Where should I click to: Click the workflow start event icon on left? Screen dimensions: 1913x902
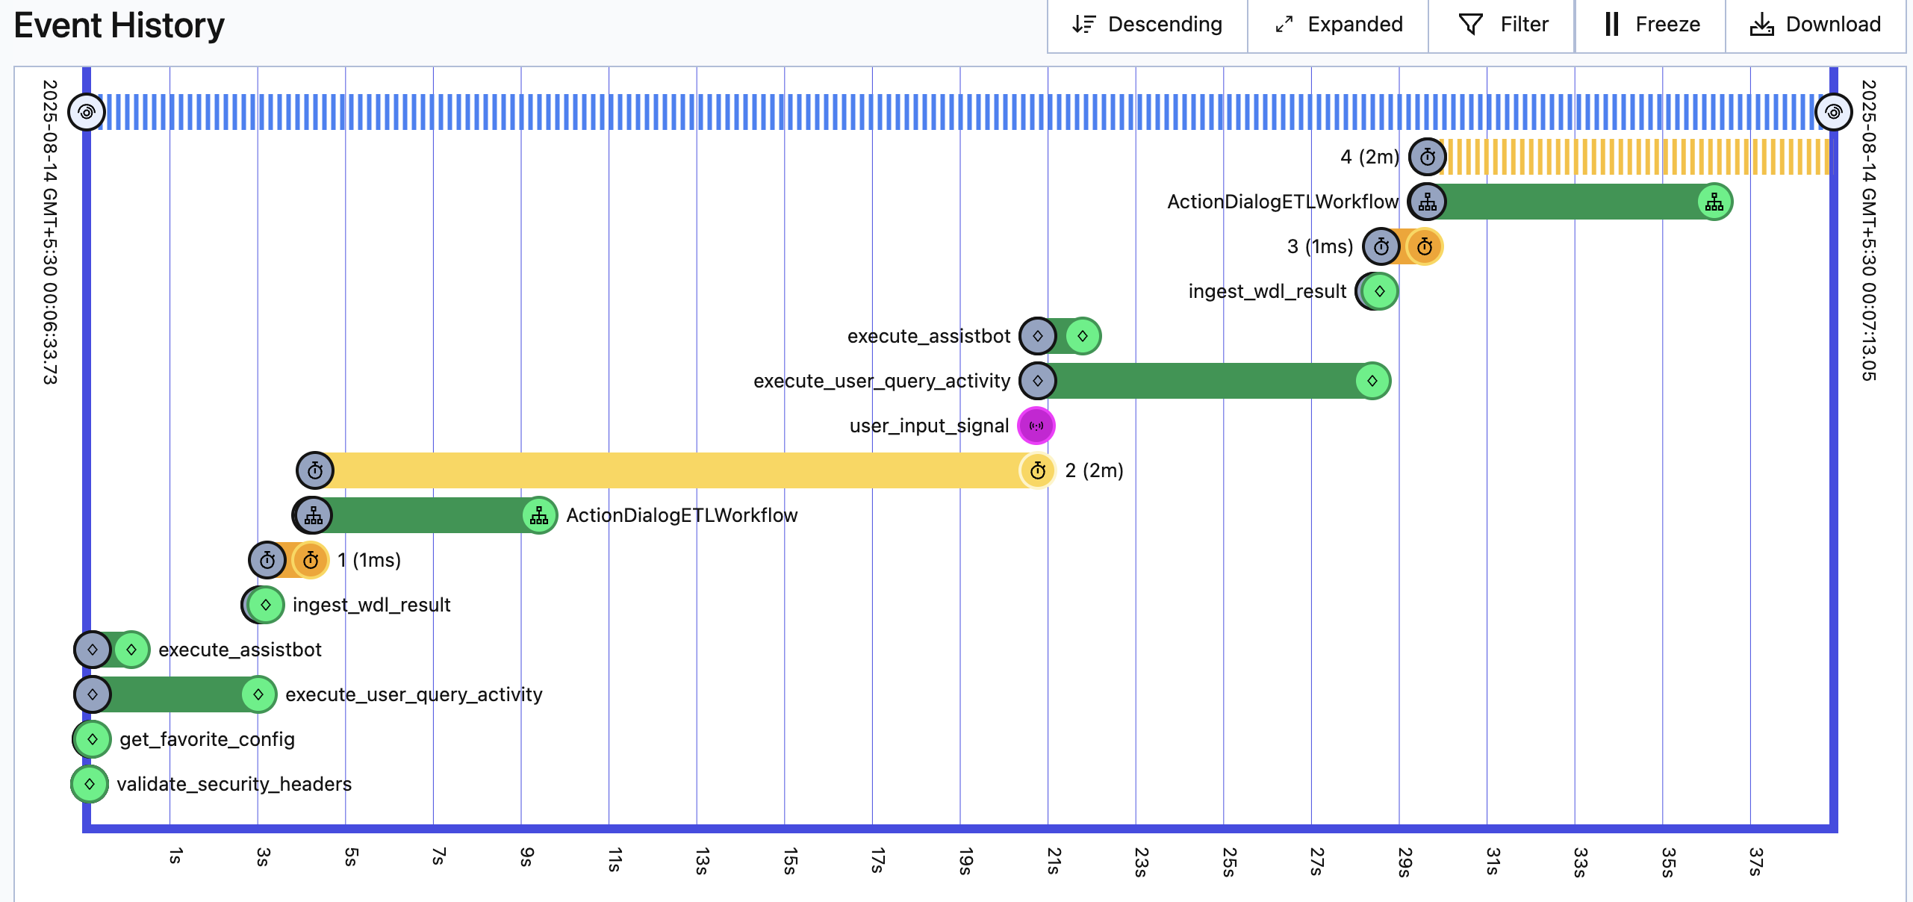tap(87, 112)
